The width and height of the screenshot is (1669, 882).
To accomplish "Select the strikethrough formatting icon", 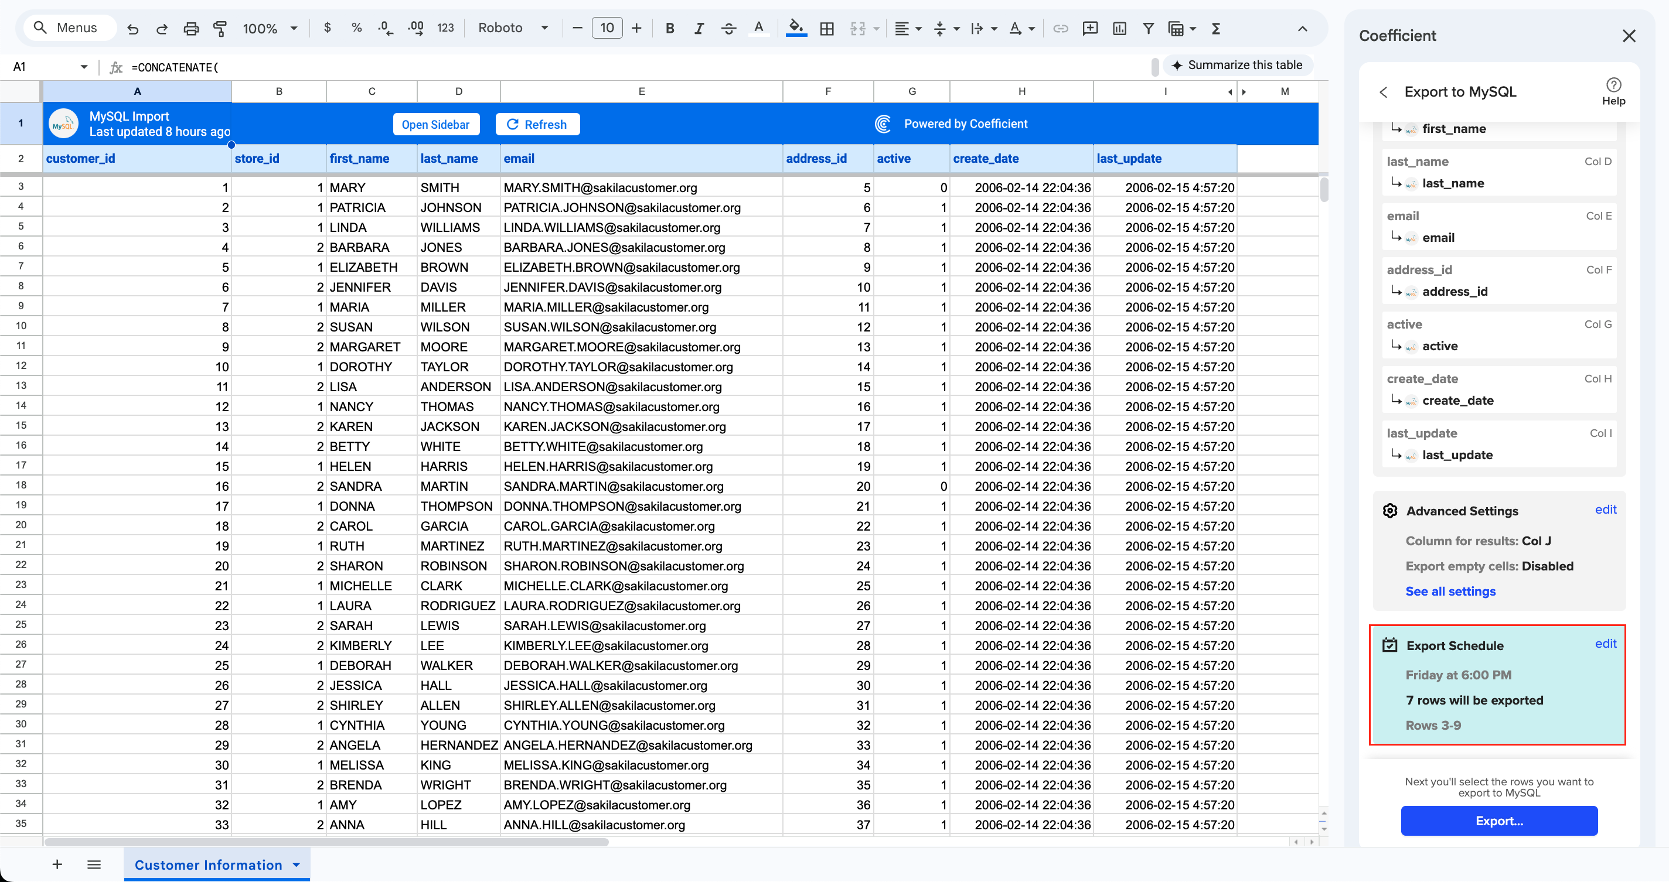I will pos(729,28).
